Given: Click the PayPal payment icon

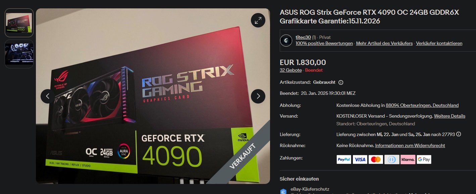Looking at the screenshot, I should click(344, 159).
